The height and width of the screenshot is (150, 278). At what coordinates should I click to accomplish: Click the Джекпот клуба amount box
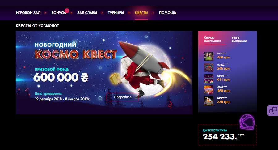(227, 135)
